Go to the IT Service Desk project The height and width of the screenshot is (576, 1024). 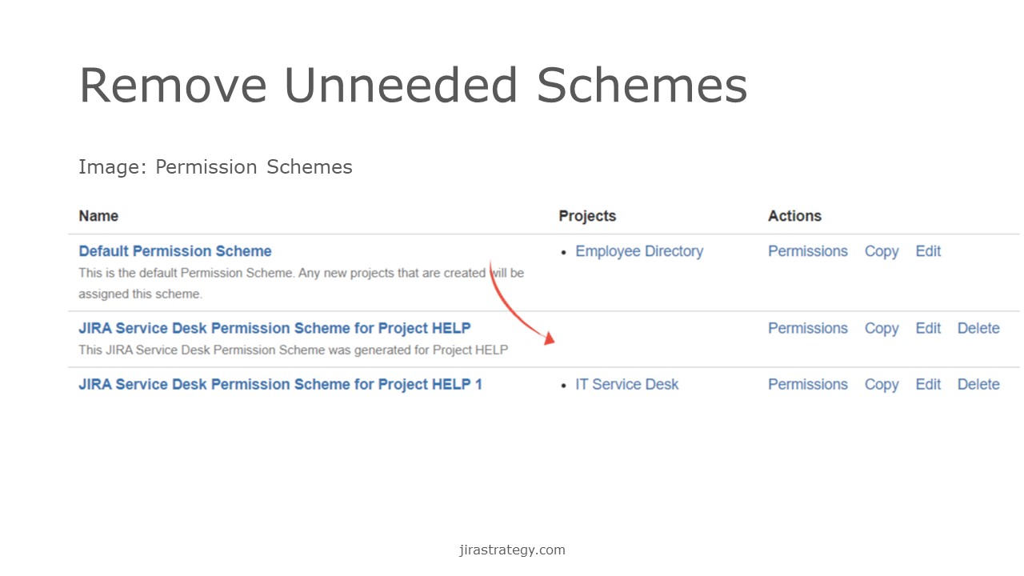click(627, 384)
